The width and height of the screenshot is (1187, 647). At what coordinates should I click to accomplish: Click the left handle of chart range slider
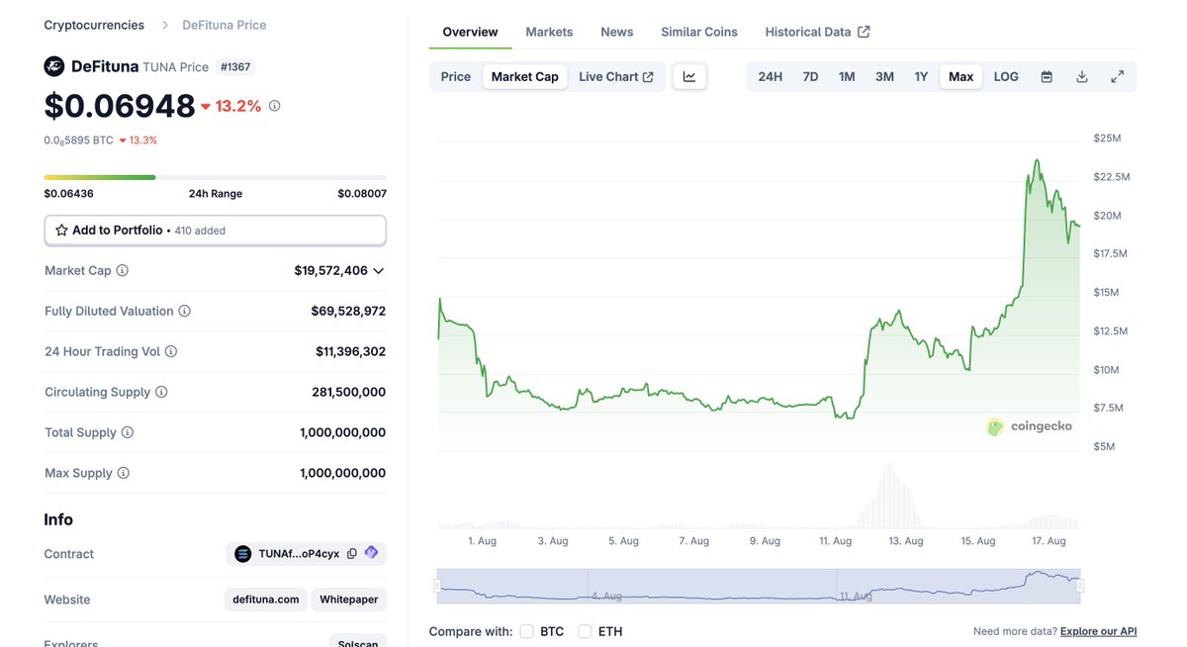point(436,586)
